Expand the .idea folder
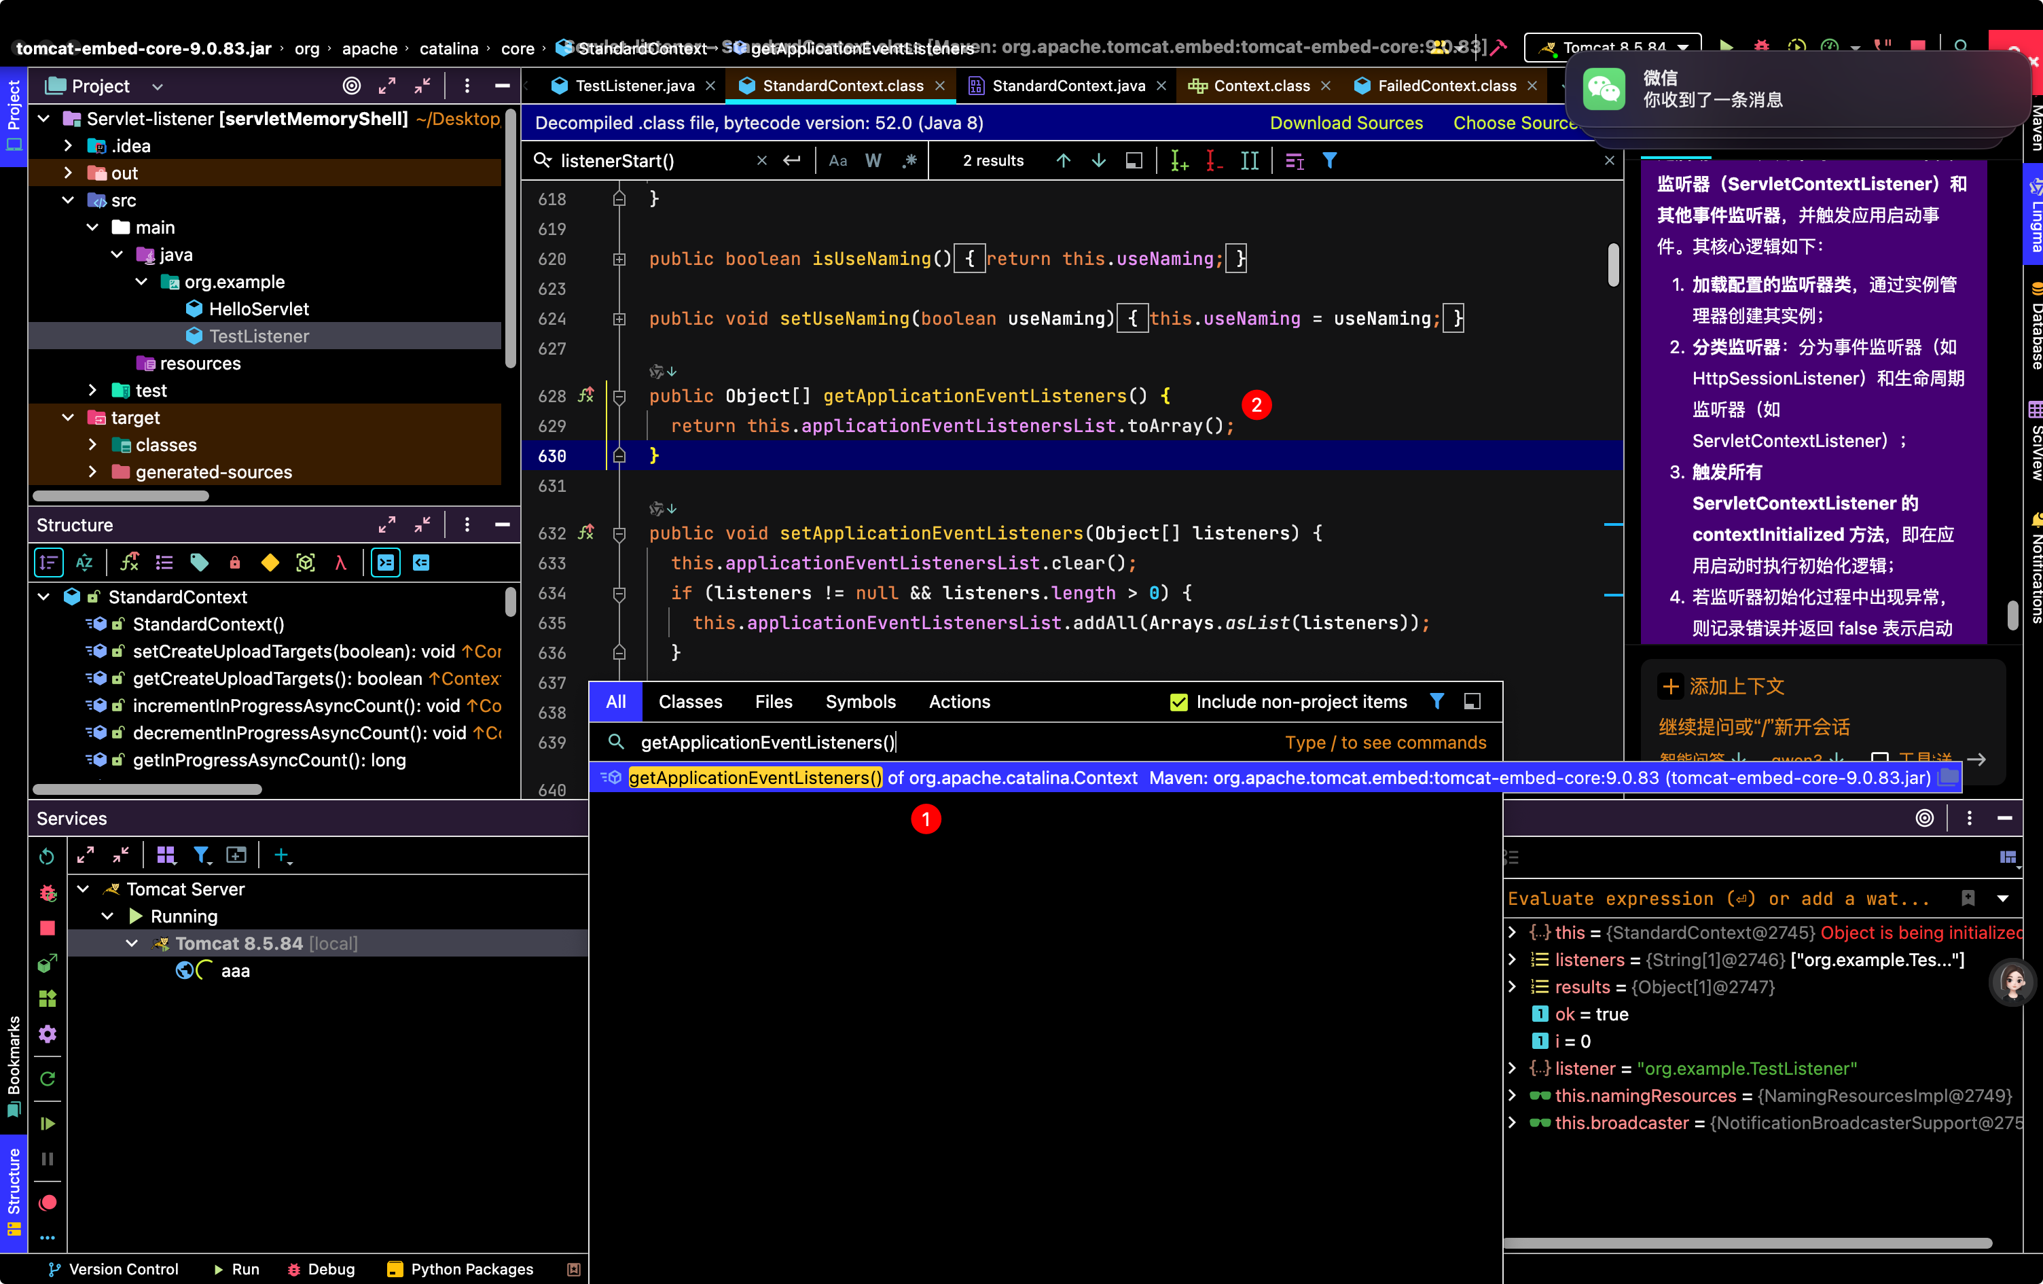 point(68,146)
